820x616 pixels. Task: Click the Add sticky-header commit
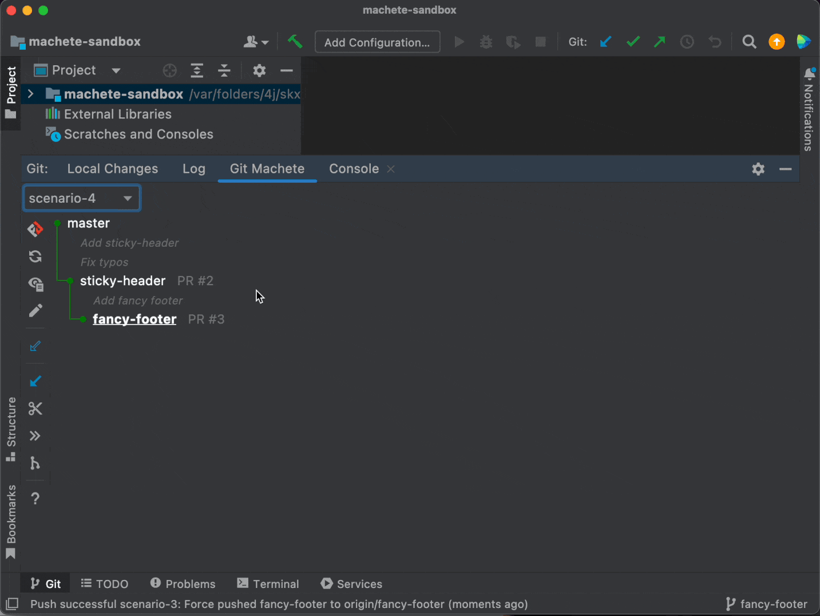(129, 243)
